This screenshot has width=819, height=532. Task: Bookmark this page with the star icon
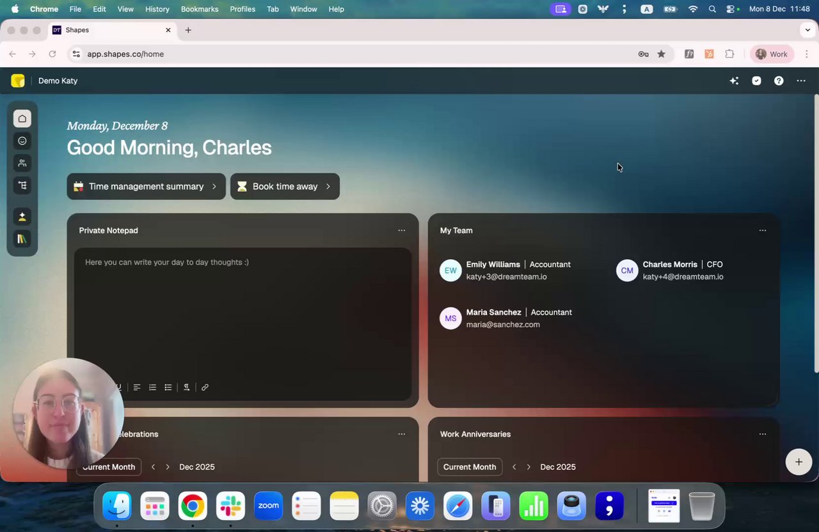pos(662,54)
